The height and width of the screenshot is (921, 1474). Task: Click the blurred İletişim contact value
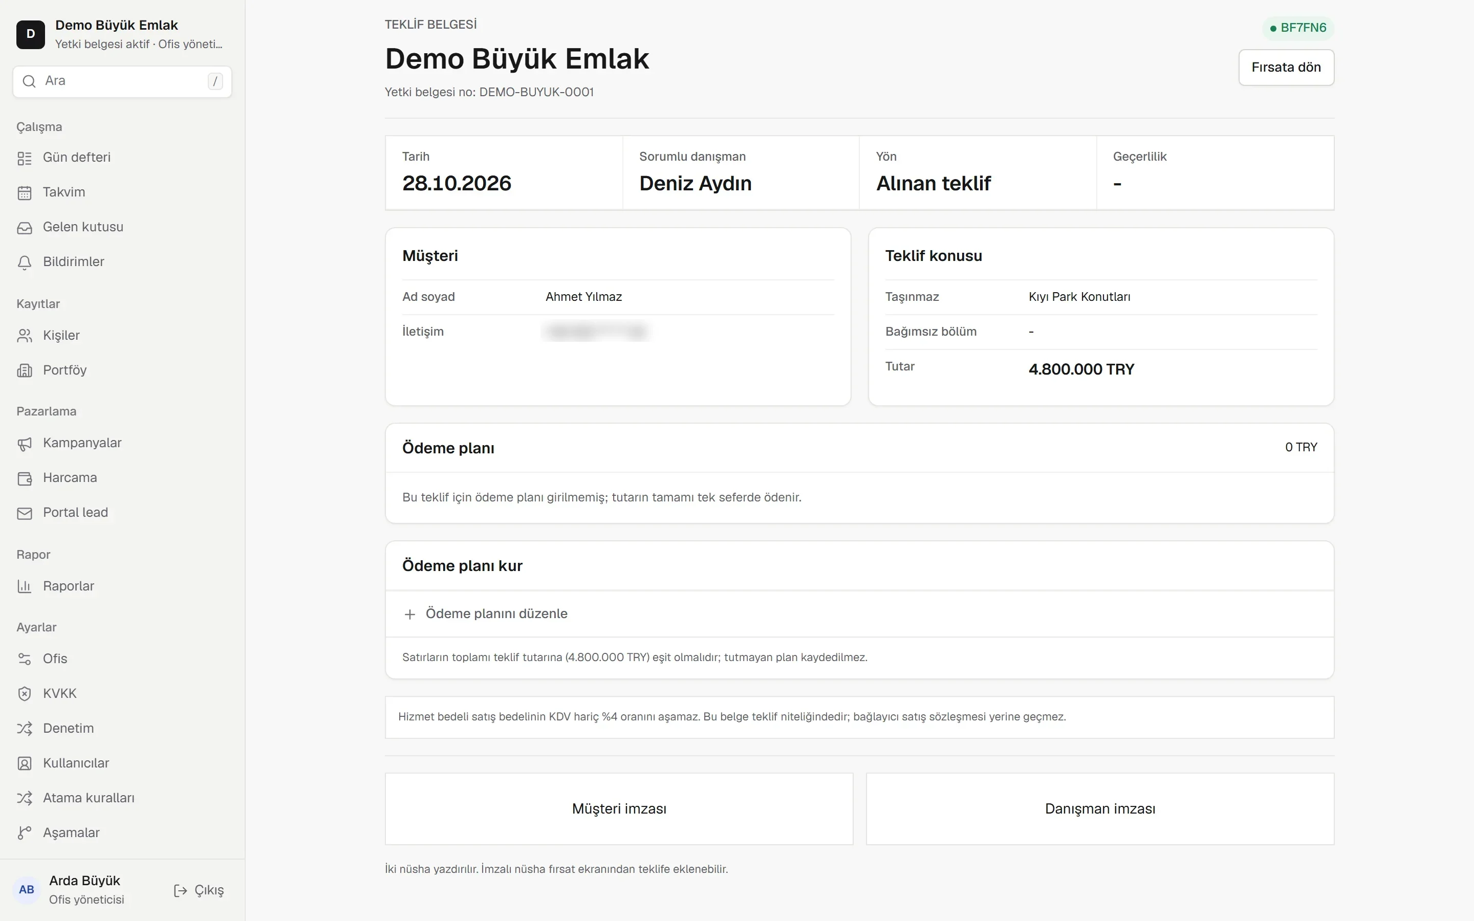coord(596,332)
